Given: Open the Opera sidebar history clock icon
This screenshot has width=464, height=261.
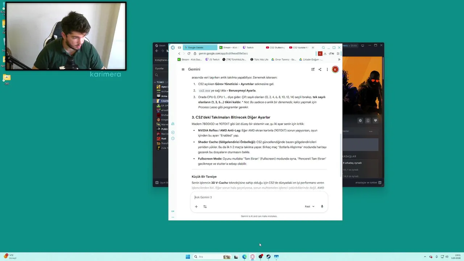Looking at the screenshot, I should point(173,138).
